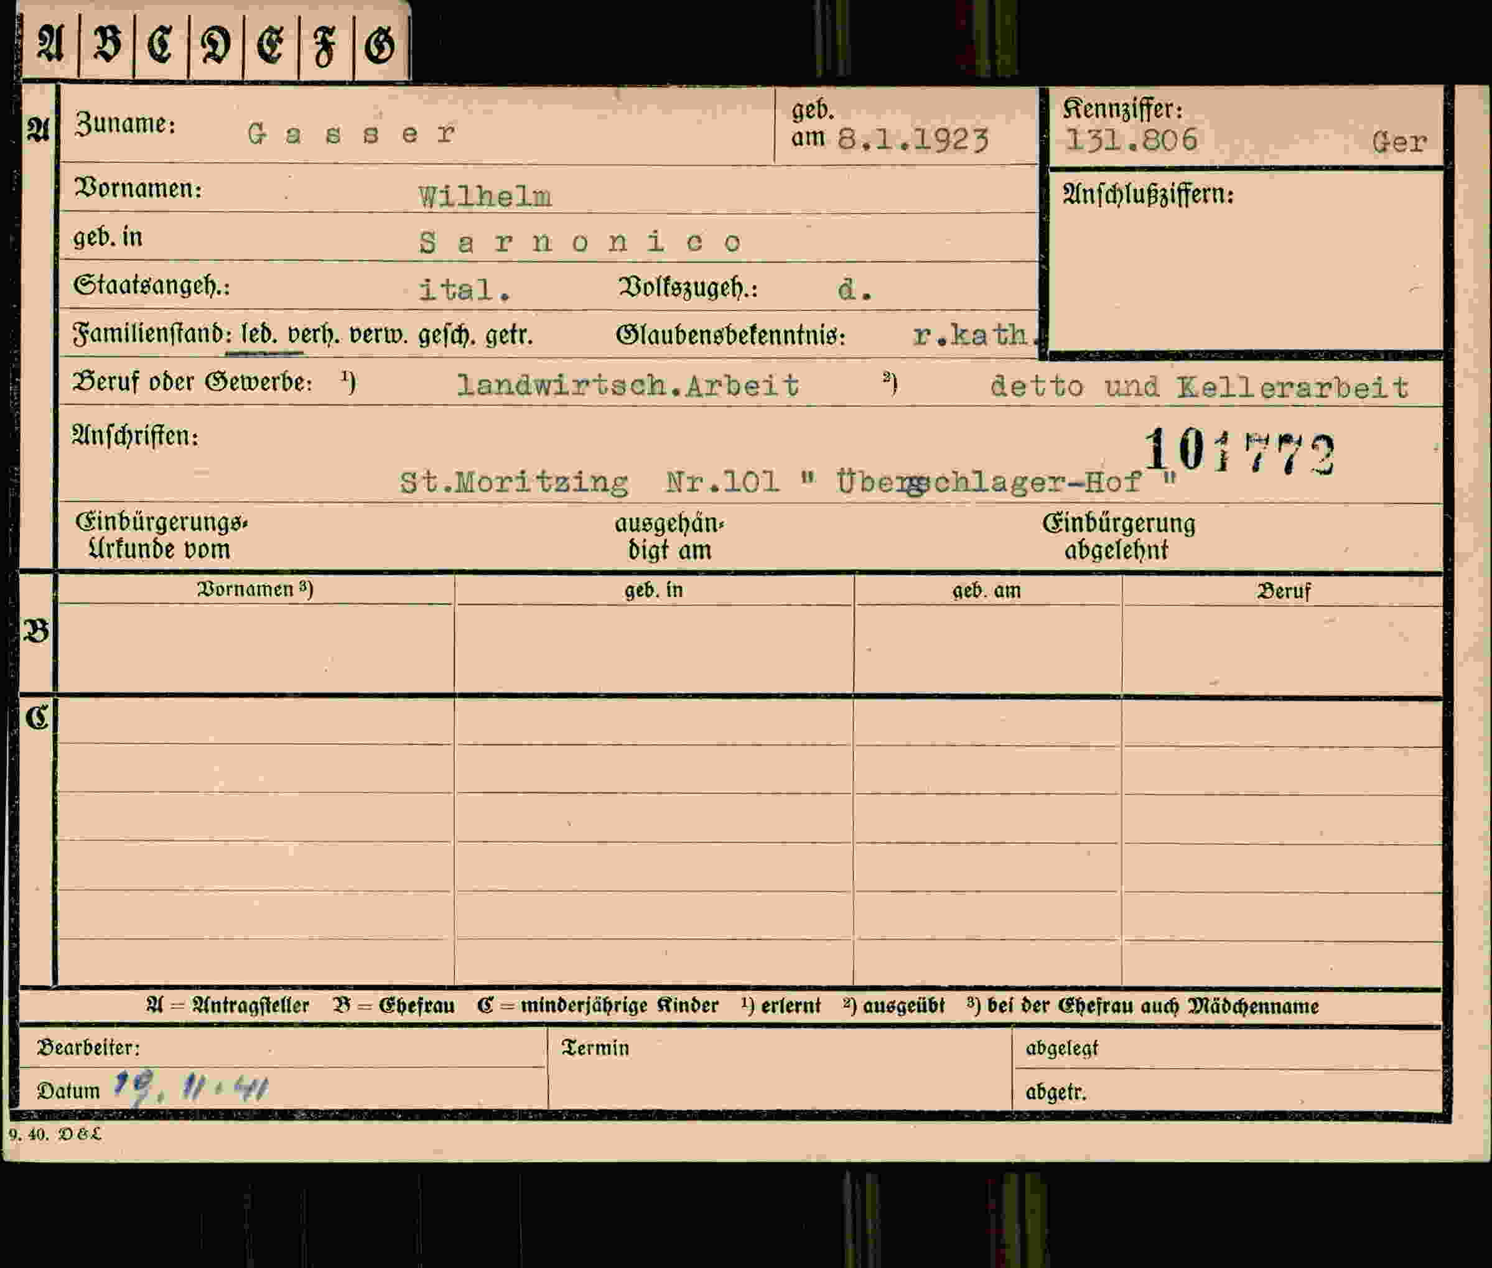Click the 'verw.' marital status option
Image resolution: width=1492 pixels, height=1268 pixels.
pyautogui.click(x=379, y=335)
